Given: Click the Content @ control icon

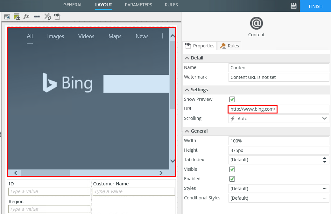Looking at the screenshot, I should coord(256,23).
